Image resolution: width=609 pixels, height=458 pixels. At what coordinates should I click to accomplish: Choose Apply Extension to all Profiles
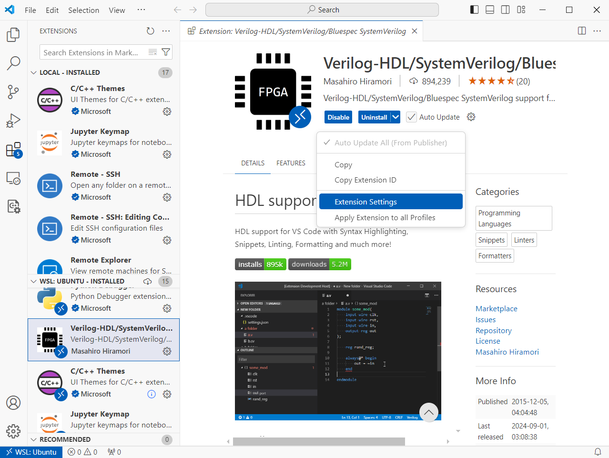pyautogui.click(x=391, y=218)
